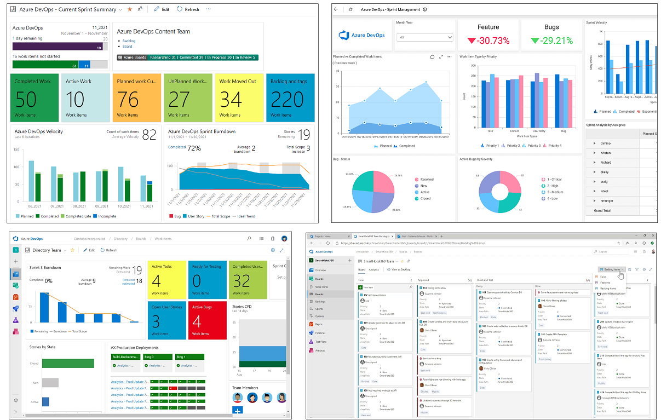Click New item on SmartHotel360 board
The image size is (661, 420).
(x=365, y=287)
